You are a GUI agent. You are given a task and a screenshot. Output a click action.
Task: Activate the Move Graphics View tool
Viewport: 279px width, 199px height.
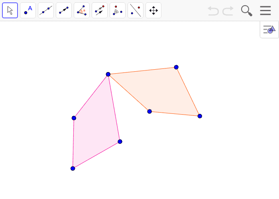pos(153,10)
